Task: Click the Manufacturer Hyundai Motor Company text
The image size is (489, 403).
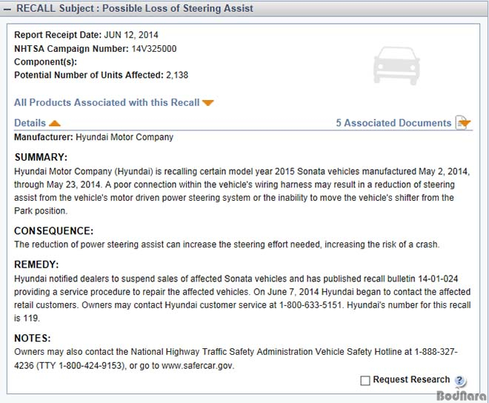Action: tap(93, 137)
